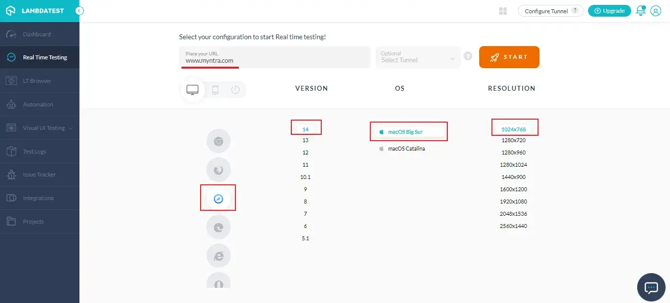Expand the Visual UI Testing submenu
Viewport: 670px width, 303px height.
71,128
